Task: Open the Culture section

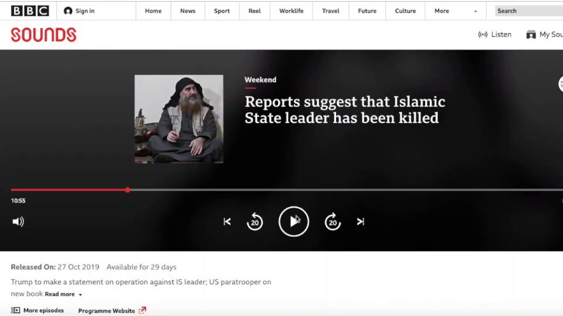Action: 405,11
